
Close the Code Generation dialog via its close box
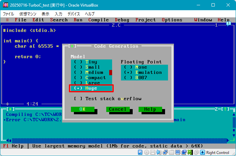click(72, 46)
